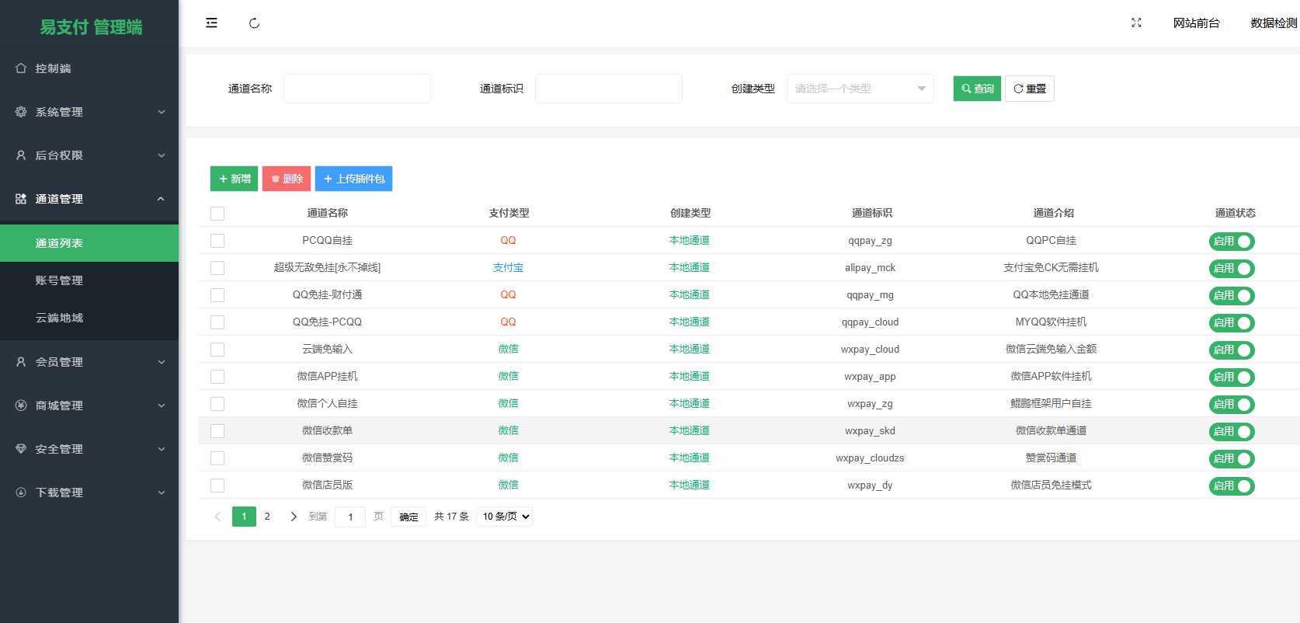1300x623 pixels.
Task: Check the box for 云端免输入 row
Action: pos(217,350)
